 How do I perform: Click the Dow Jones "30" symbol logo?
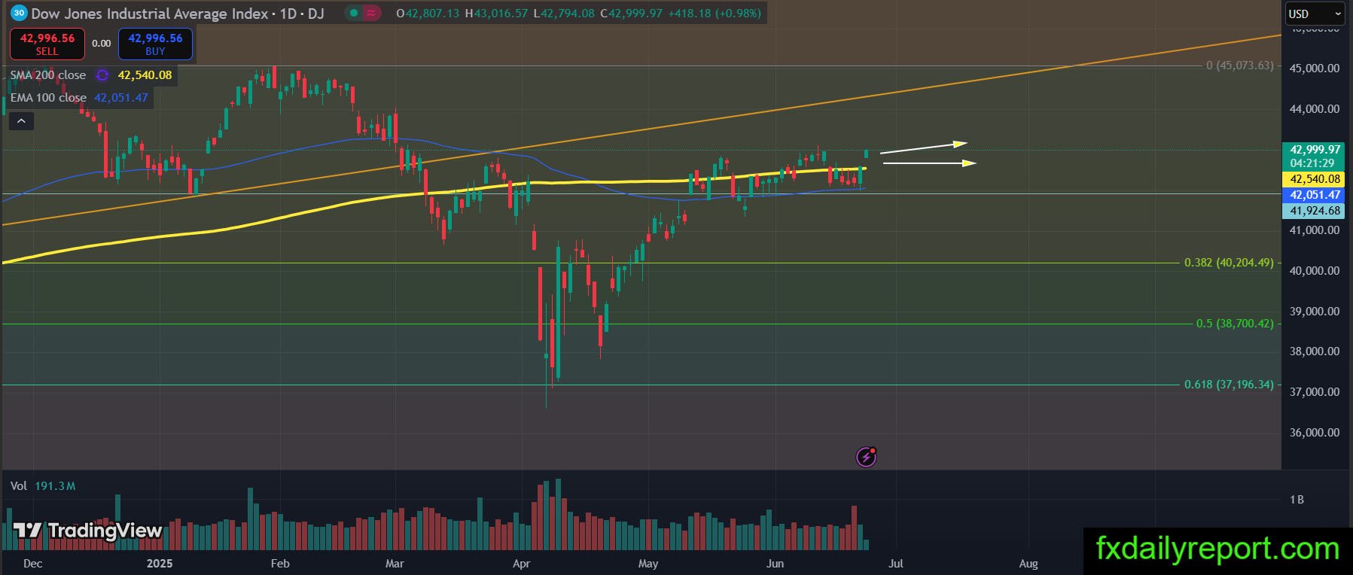point(18,13)
